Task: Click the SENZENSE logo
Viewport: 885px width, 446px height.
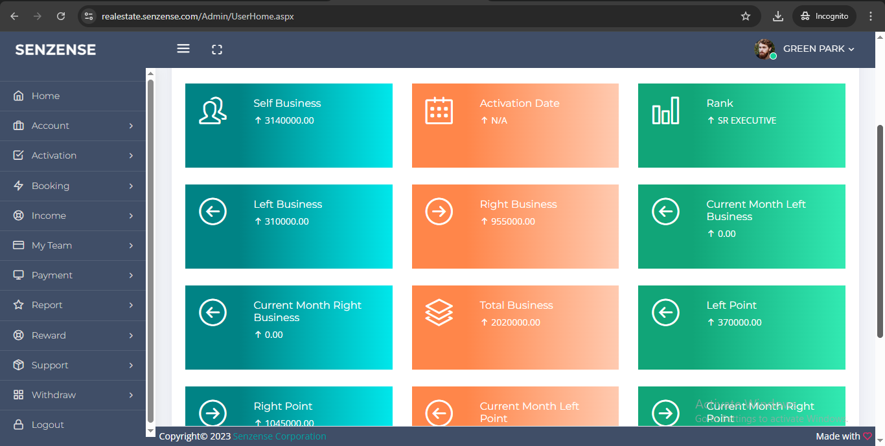Action: (56, 50)
